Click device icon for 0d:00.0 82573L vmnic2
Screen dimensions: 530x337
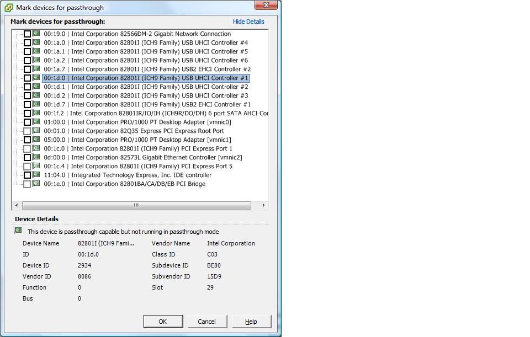pos(36,157)
